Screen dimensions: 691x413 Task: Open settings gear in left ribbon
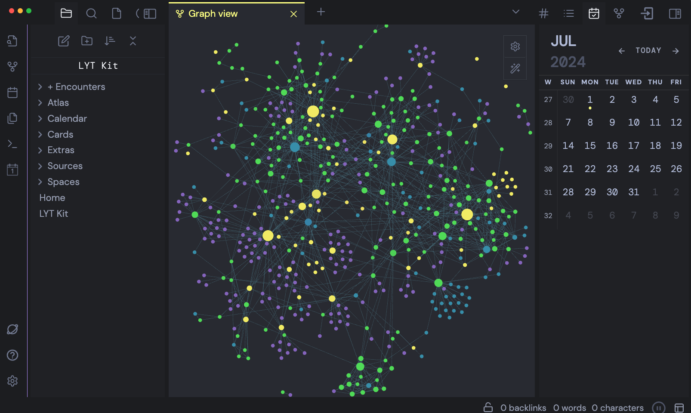(x=12, y=381)
